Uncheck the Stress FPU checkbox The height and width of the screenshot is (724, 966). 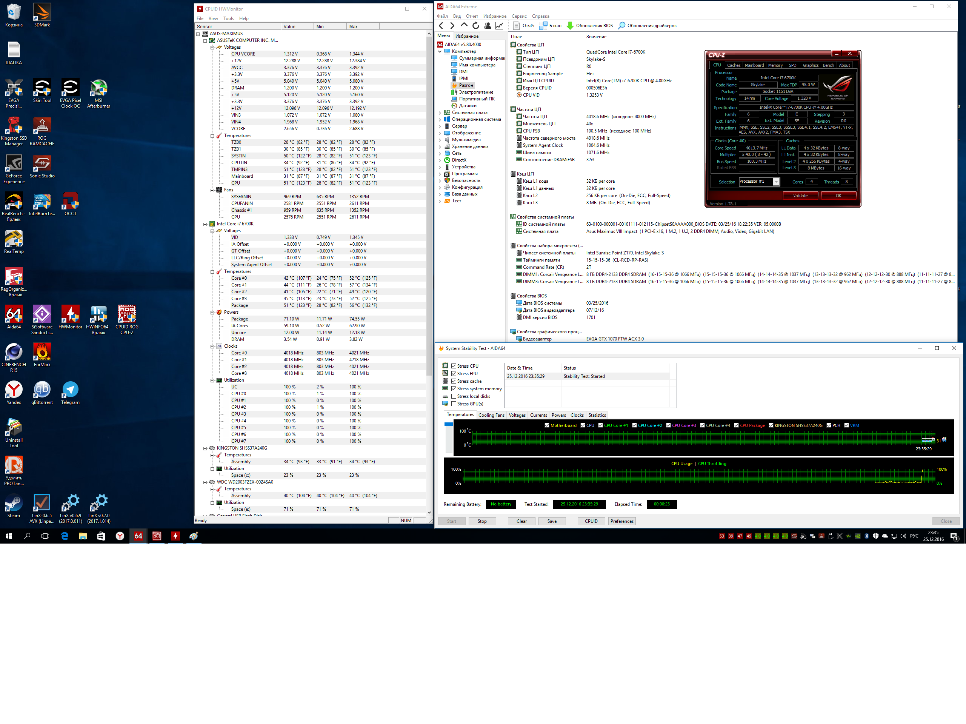coord(454,374)
